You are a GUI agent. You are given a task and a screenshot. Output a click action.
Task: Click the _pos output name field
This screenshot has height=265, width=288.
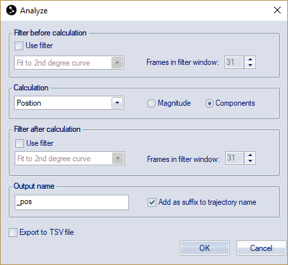(x=71, y=202)
